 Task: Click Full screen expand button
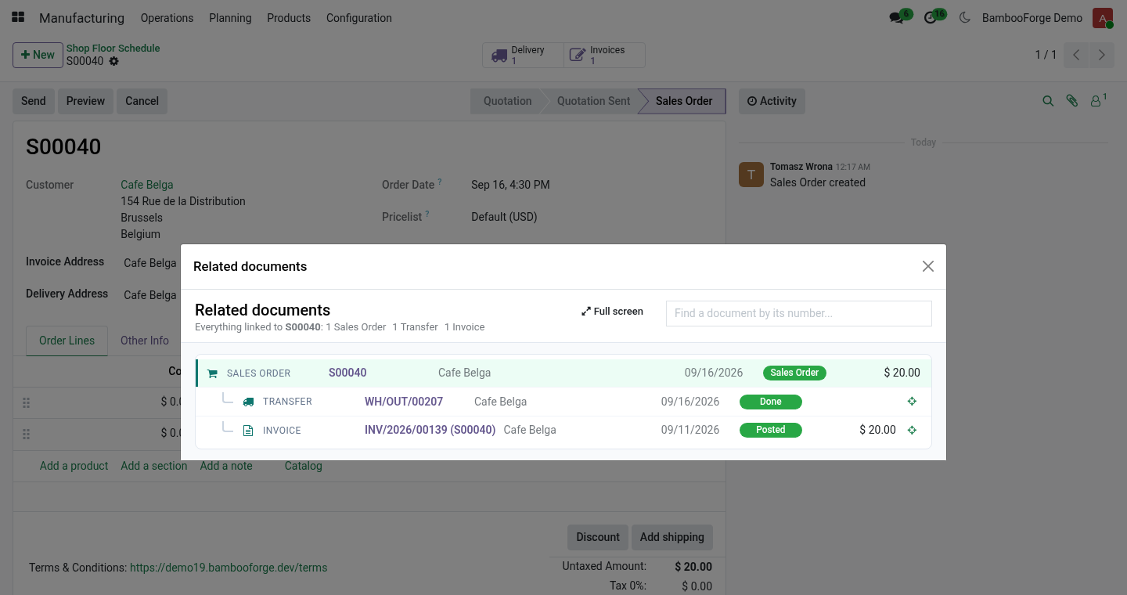[x=612, y=312]
